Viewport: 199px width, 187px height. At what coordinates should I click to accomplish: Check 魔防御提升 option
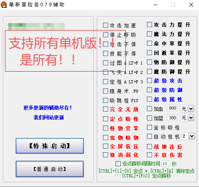[x=149, y=72]
